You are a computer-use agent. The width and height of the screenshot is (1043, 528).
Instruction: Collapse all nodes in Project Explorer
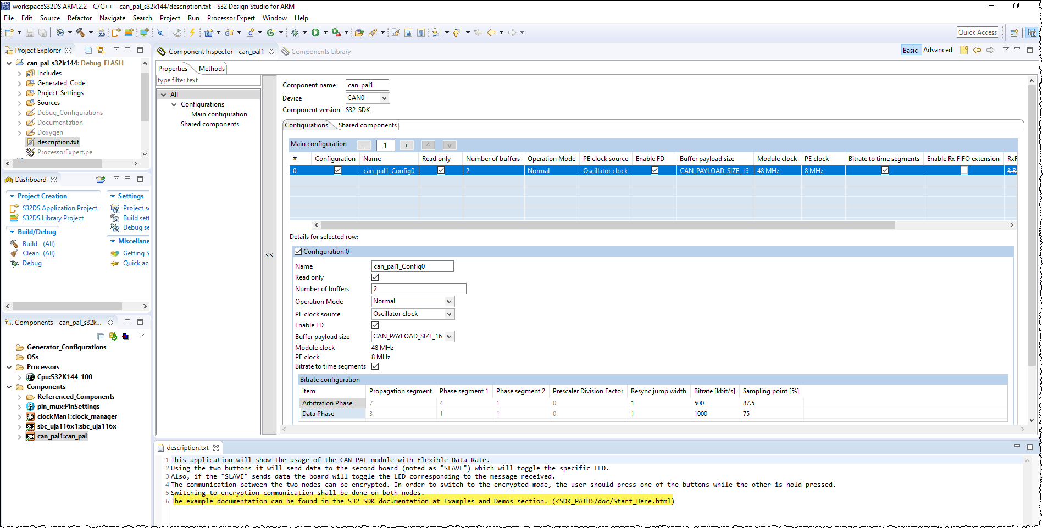(87, 50)
